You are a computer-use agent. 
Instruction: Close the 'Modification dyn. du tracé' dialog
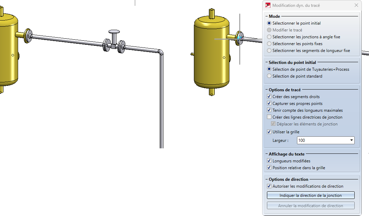tap(356, 5)
